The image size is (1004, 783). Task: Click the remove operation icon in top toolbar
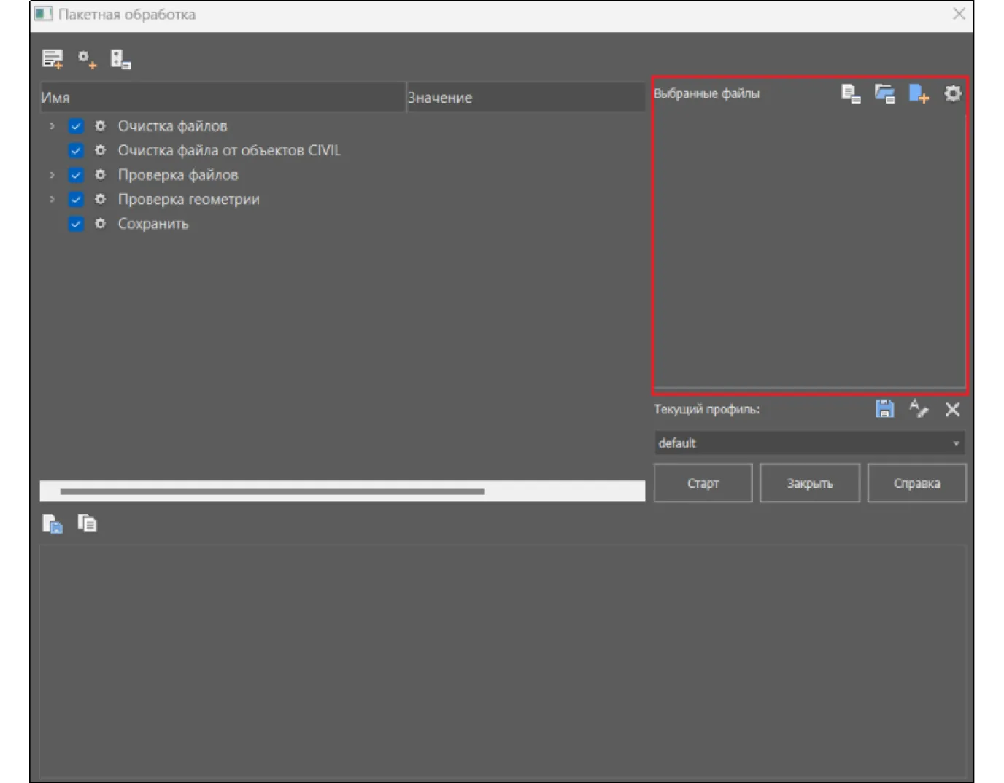[x=120, y=59]
